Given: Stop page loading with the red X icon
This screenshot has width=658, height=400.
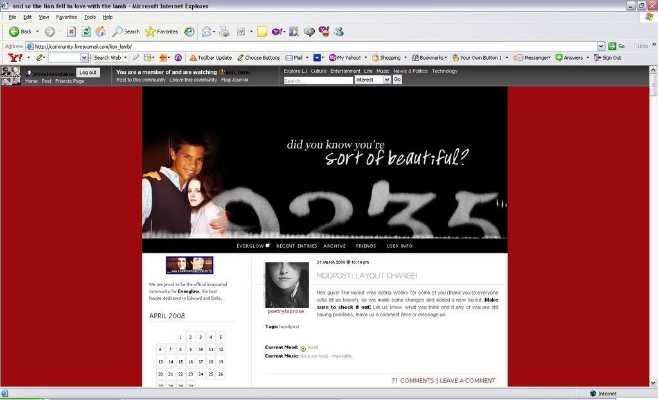Looking at the screenshot, I should pyautogui.click(x=71, y=32).
